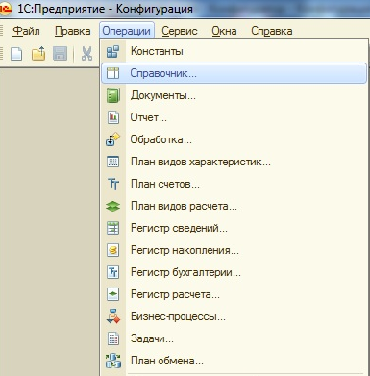Select Обработка... menu entry
This screenshot has height=376, width=370.
(x=234, y=139)
